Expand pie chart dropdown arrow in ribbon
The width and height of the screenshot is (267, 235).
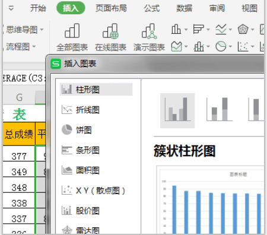pos(230,47)
